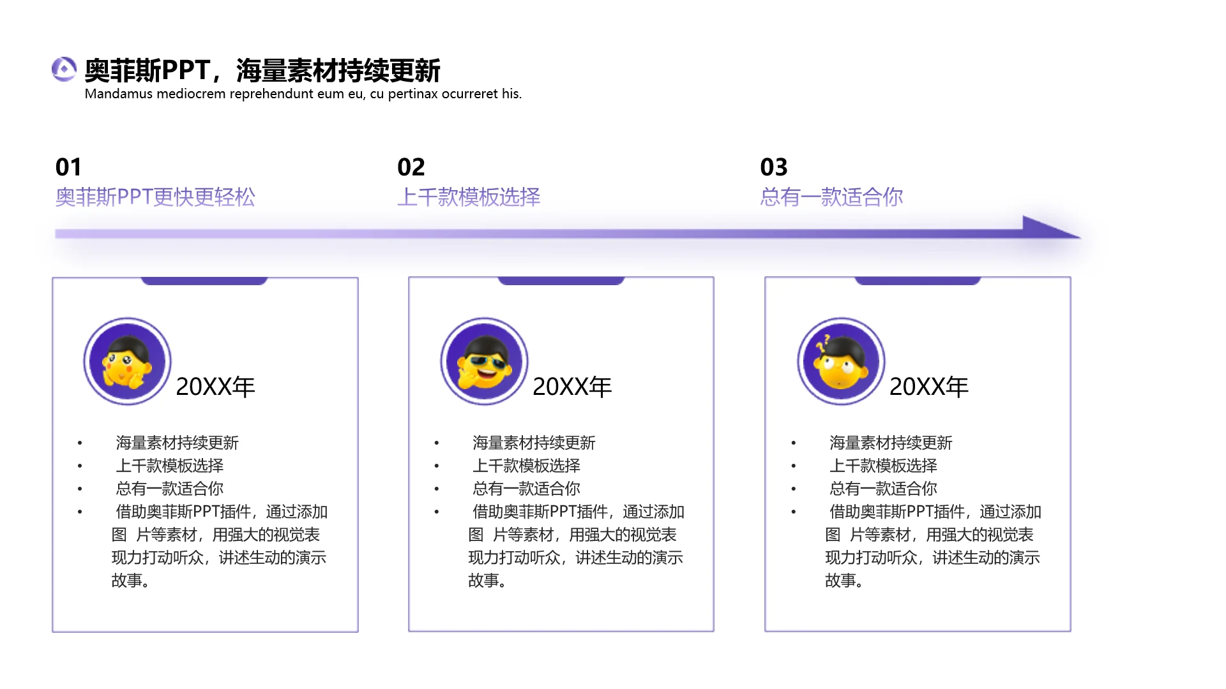Click the sunglasses emoji avatar in second card

[484, 362]
